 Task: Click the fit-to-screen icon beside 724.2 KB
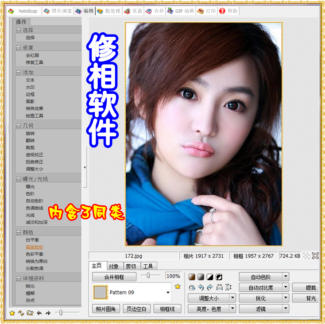point(315,255)
